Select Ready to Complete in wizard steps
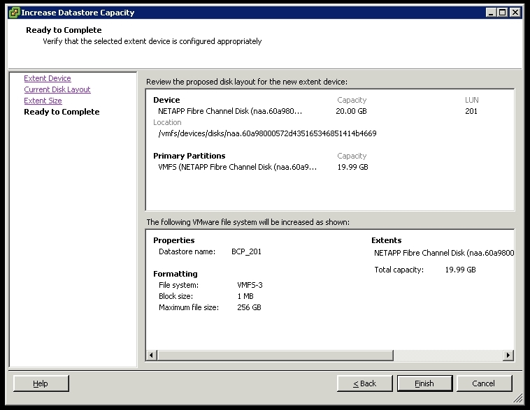This screenshot has width=530, height=410. (x=62, y=112)
